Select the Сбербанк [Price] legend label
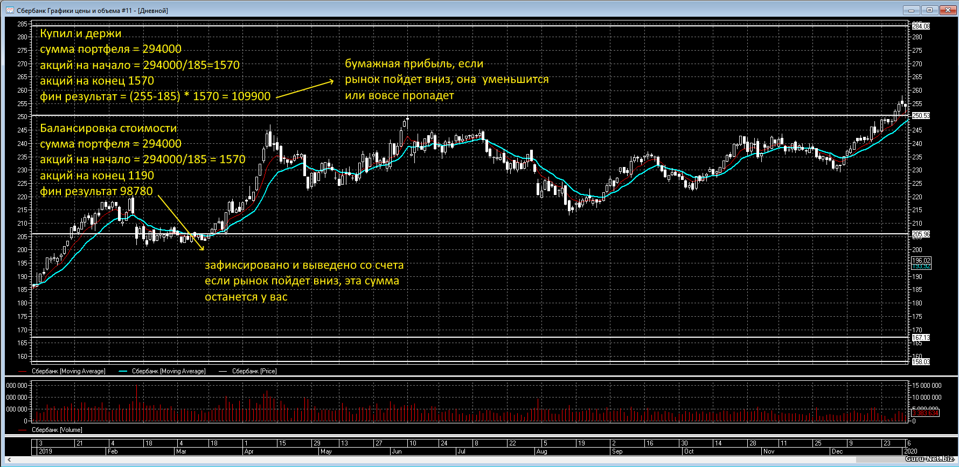Viewport: 959px width, 467px height. point(254,371)
